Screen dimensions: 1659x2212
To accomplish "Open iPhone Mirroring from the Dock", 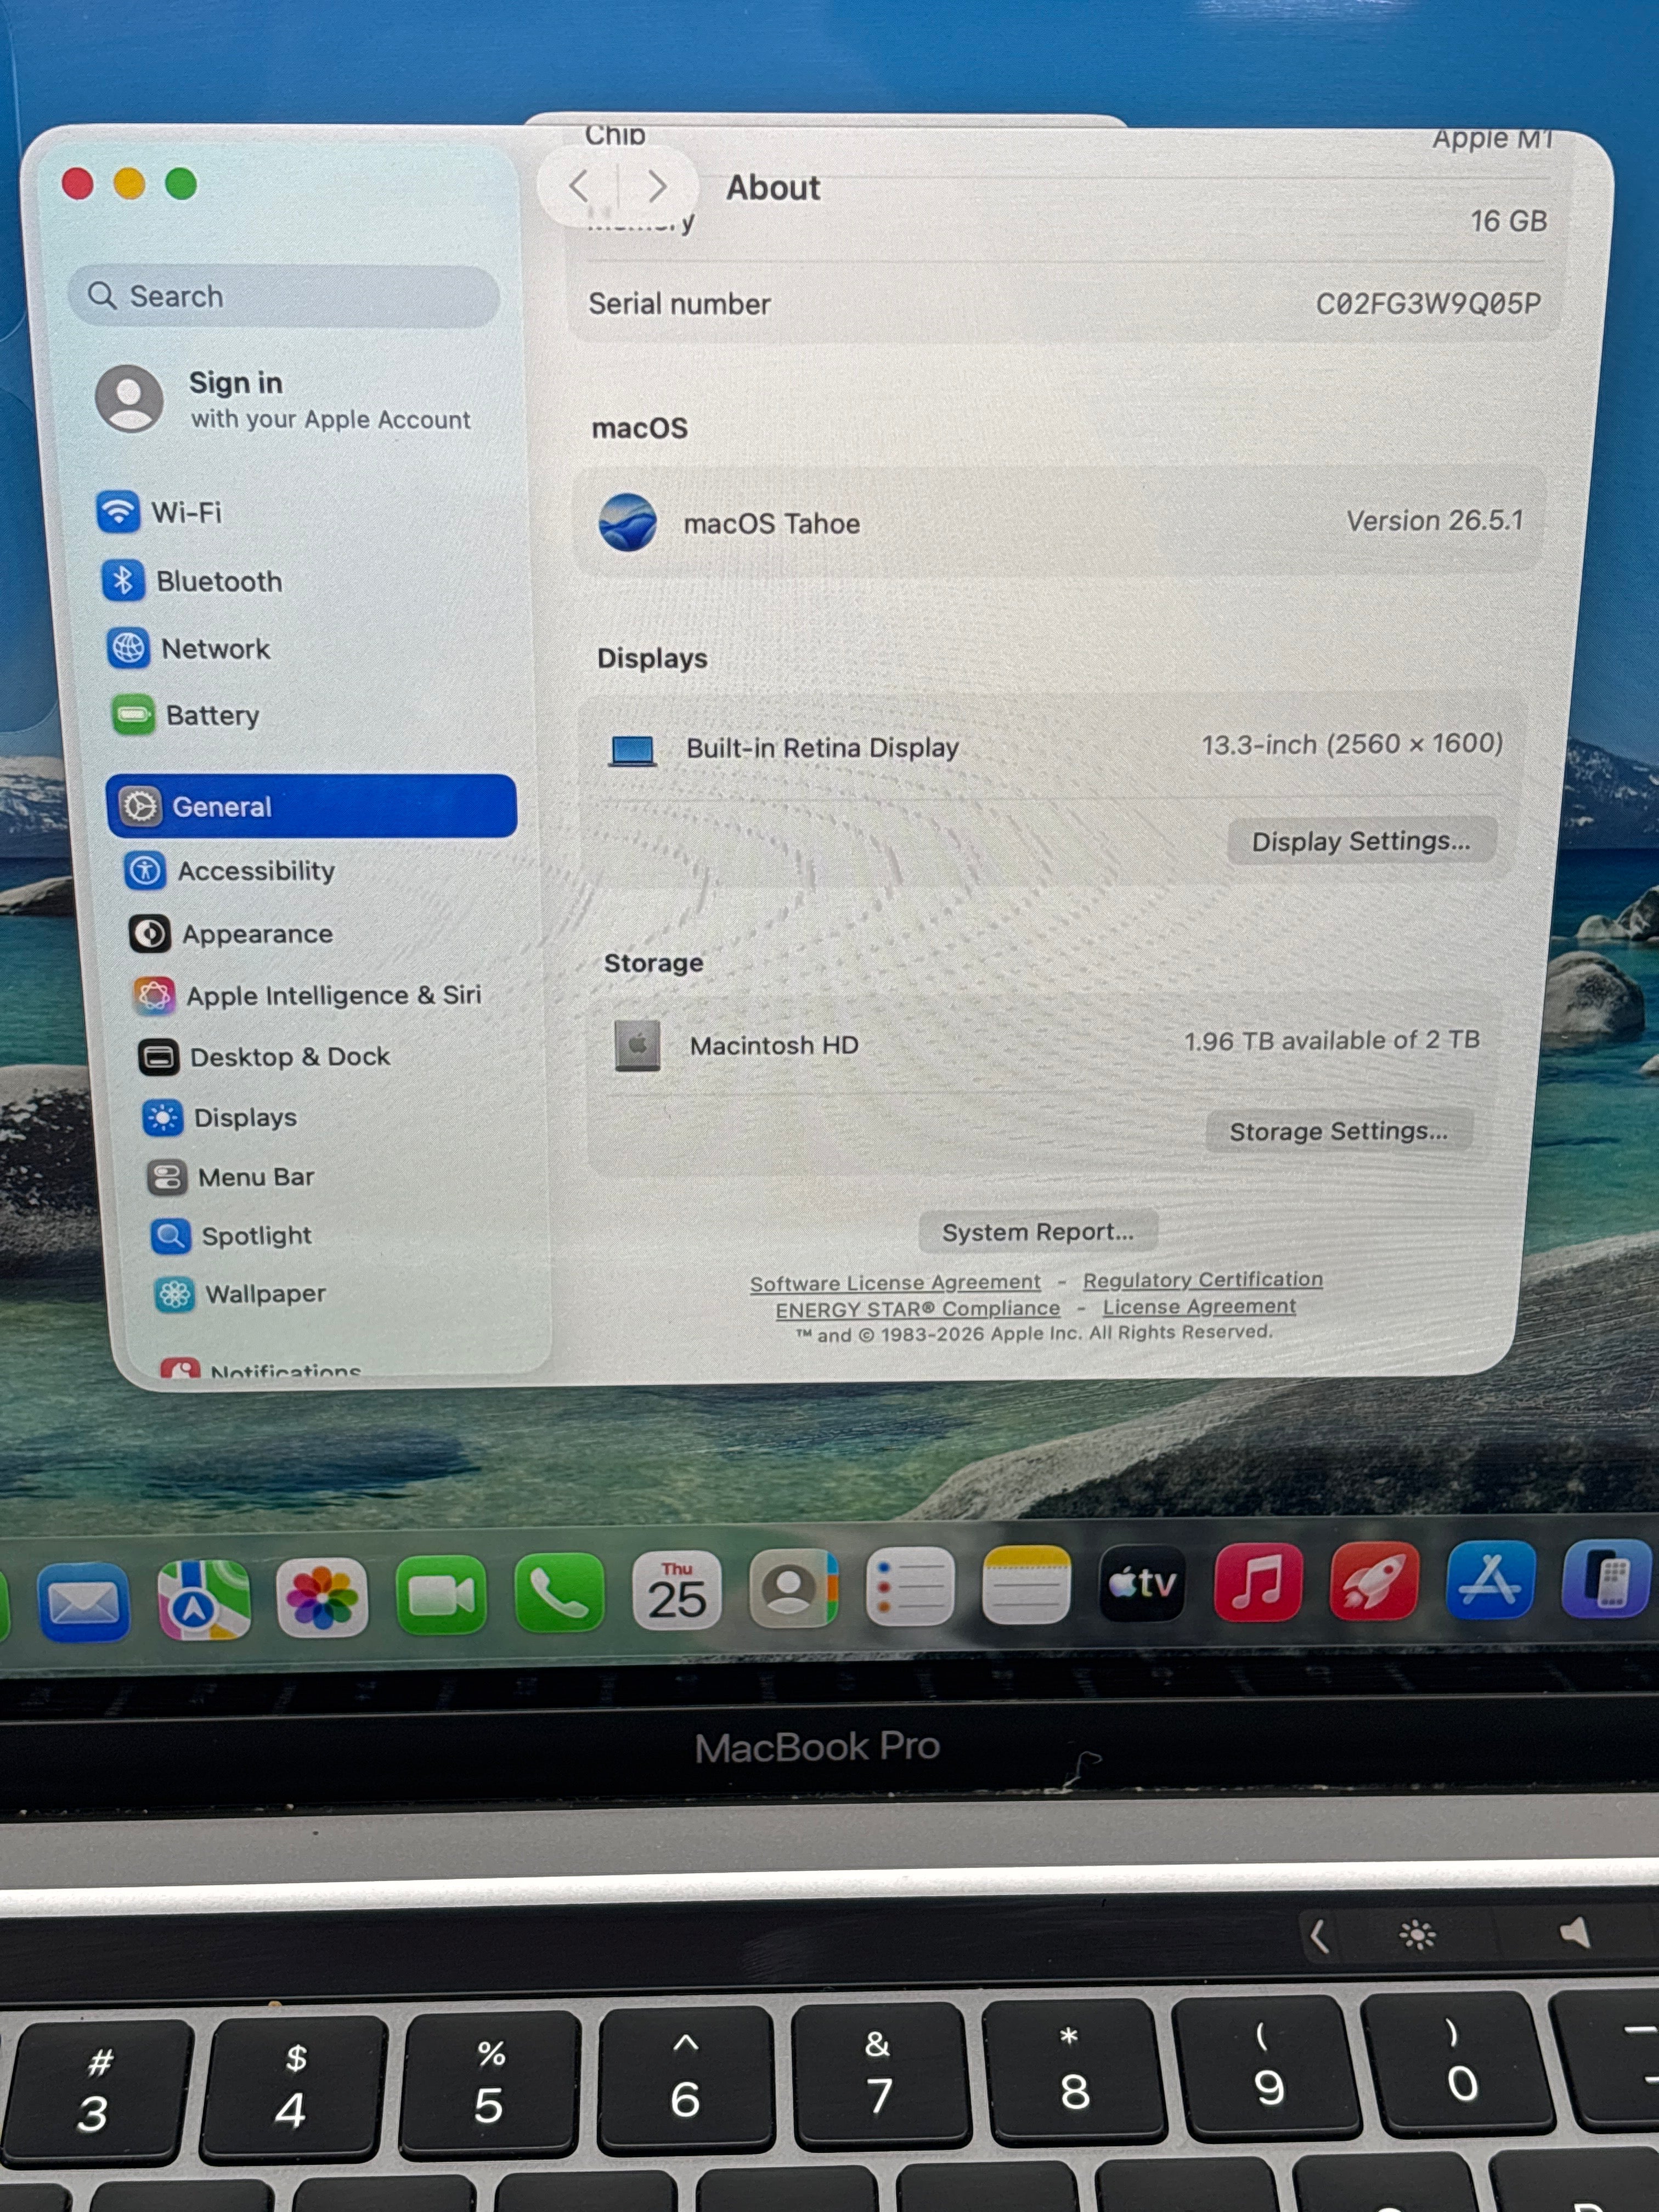I will coord(1606,1578).
